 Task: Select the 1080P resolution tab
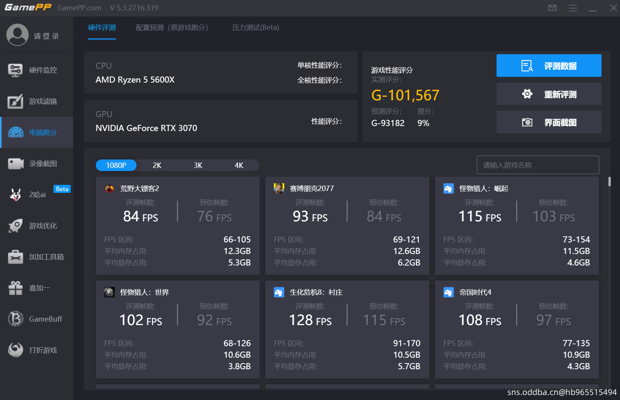(x=116, y=165)
